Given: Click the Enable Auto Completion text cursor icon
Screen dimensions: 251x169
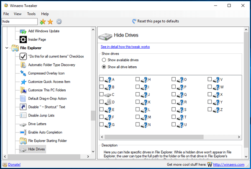Looking at the screenshot, I should coord(23,132).
